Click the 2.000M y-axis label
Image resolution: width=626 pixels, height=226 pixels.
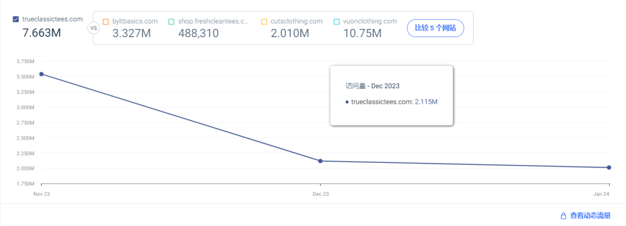(24, 169)
